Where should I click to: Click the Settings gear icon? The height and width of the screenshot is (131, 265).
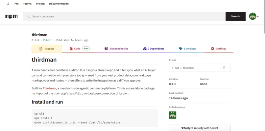point(212,49)
